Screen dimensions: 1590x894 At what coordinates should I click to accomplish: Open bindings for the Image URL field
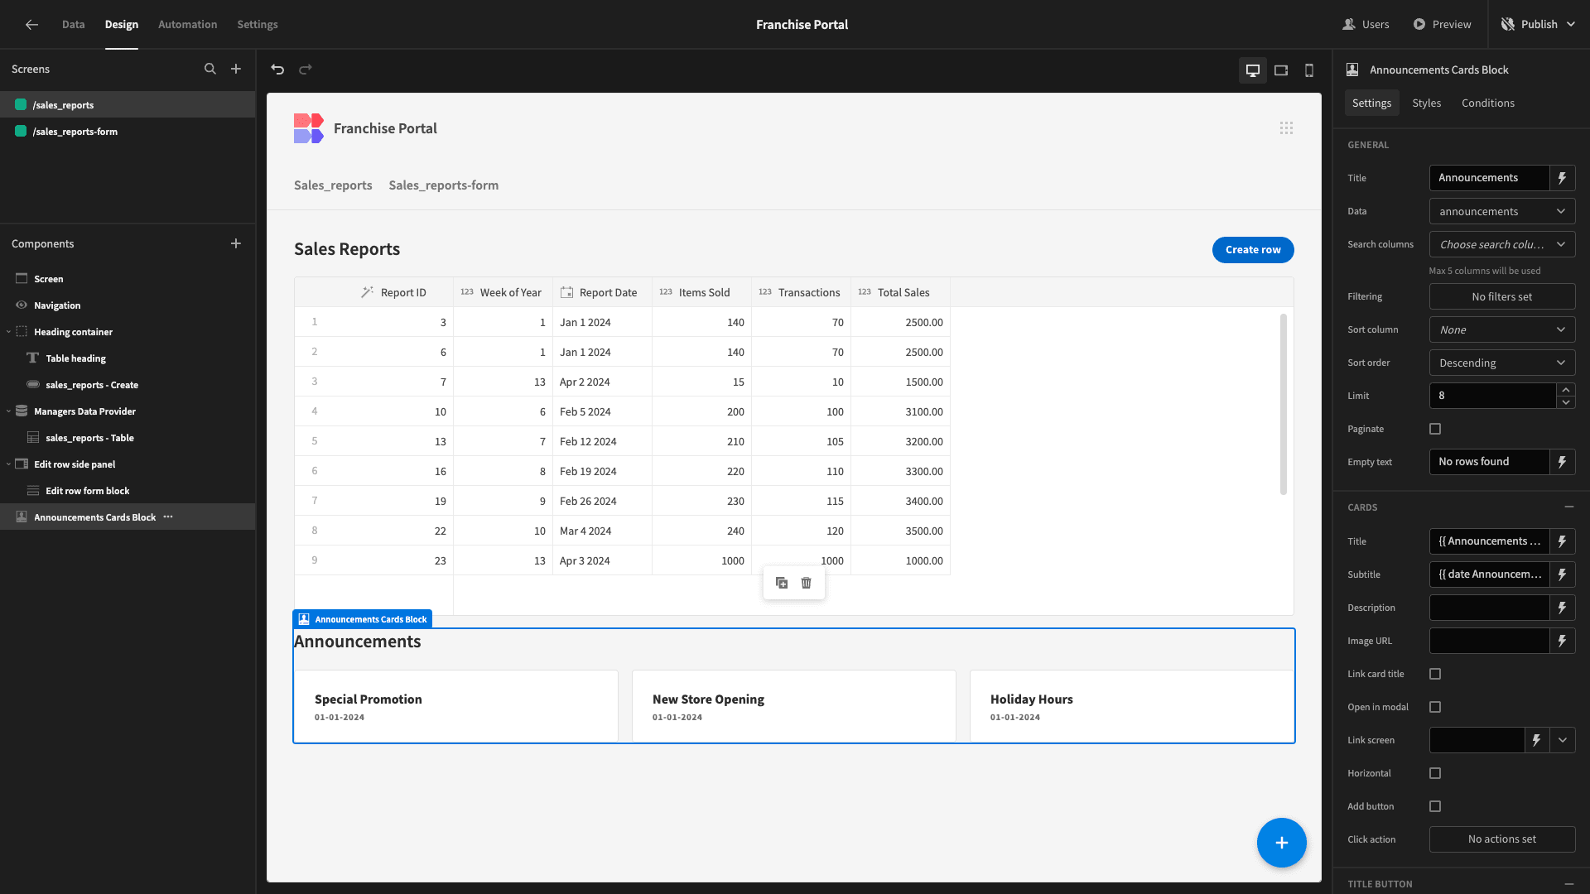point(1563,641)
